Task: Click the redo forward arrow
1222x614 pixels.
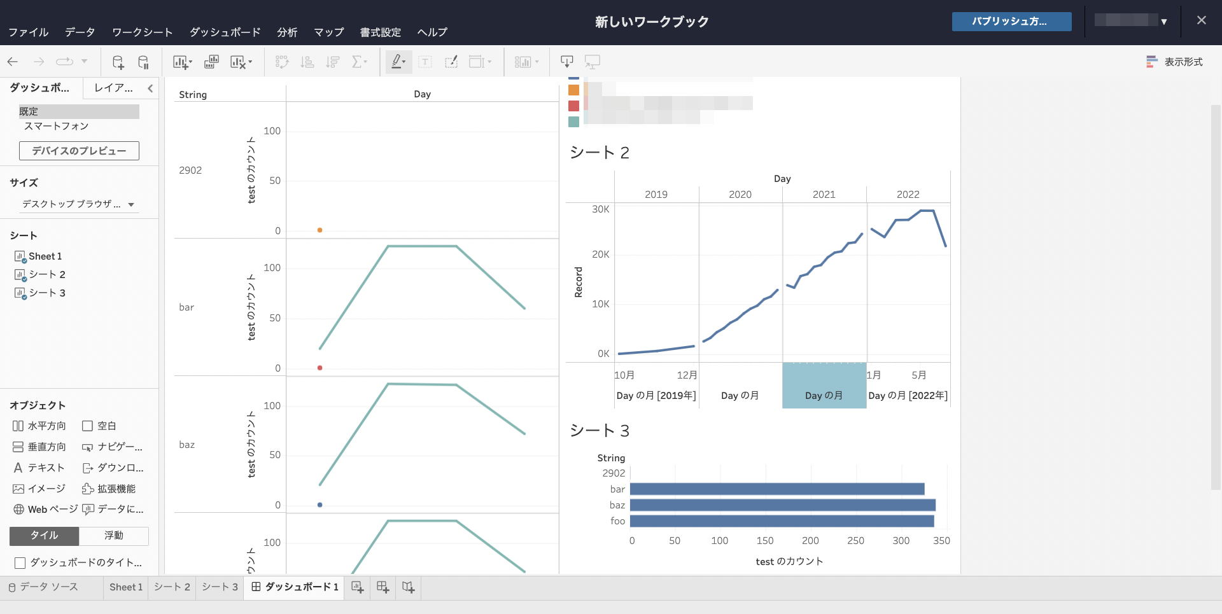Action: (39, 62)
